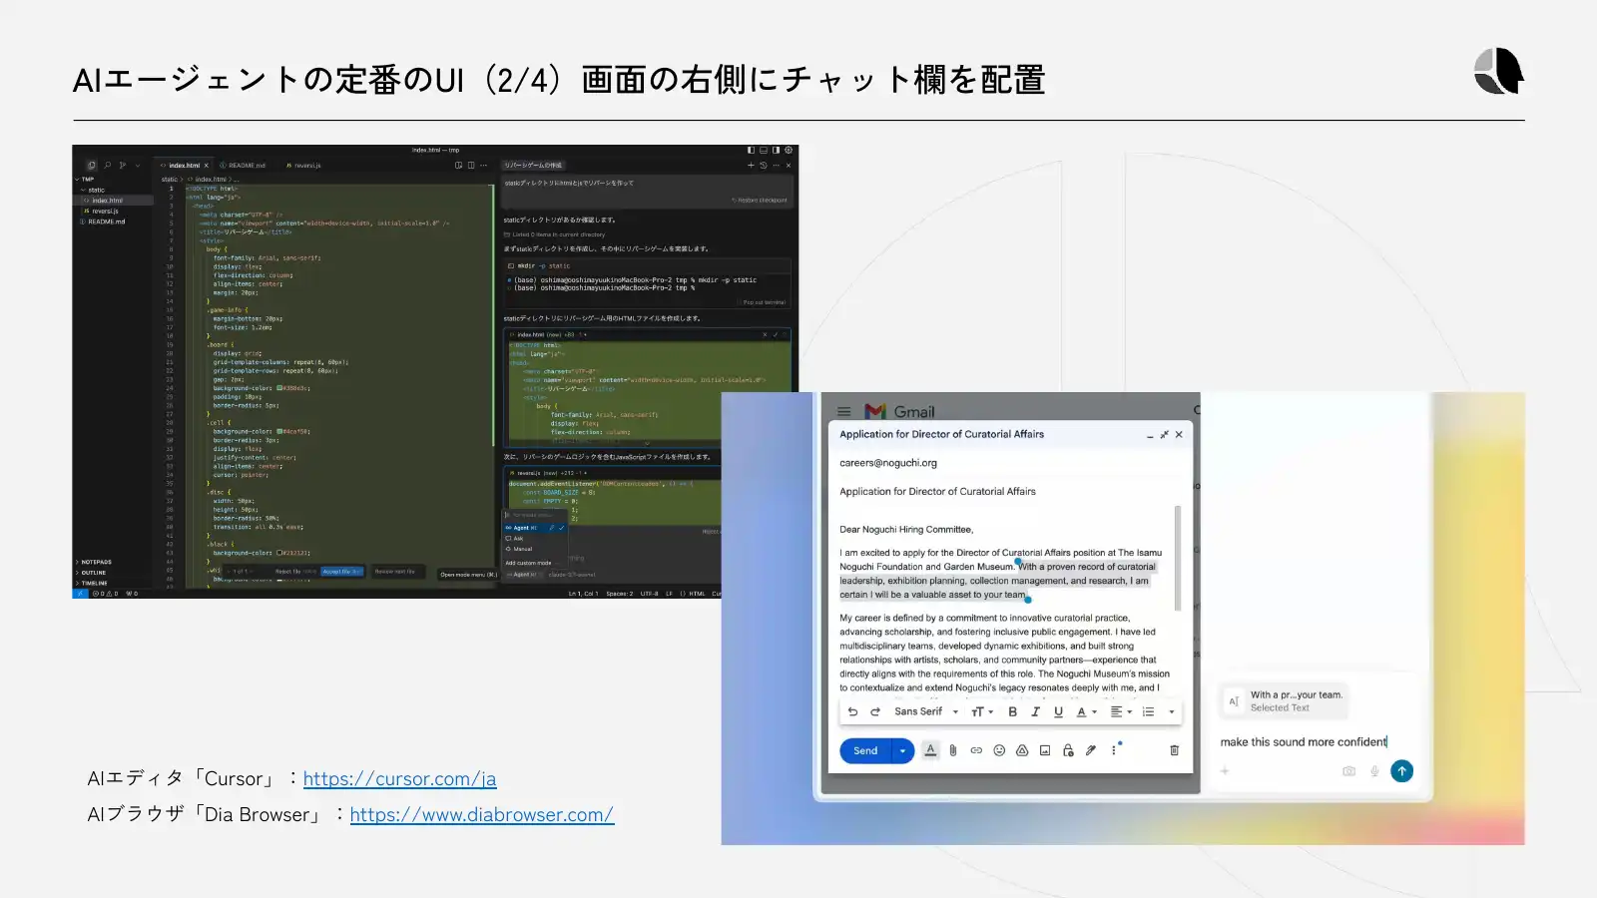Toggle AI pane layout icon in Cursor title bar
Screen dimensions: 1597x898
point(776,151)
